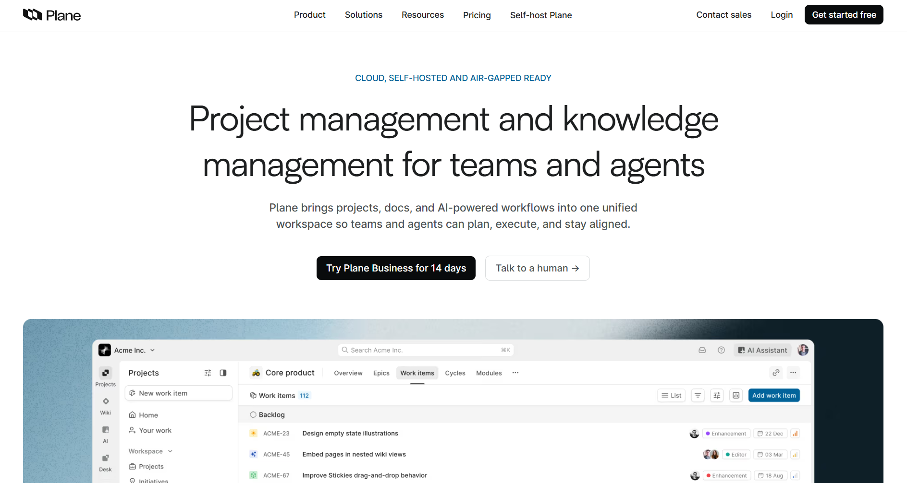Open the user profile avatar

tap(803, 350)
